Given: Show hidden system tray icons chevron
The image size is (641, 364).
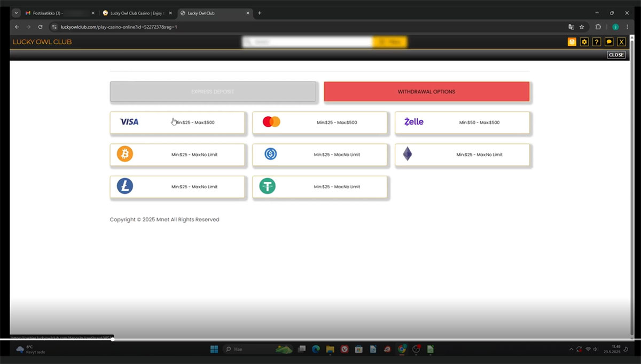Looking at the screenshot, I should coord(571,349).
